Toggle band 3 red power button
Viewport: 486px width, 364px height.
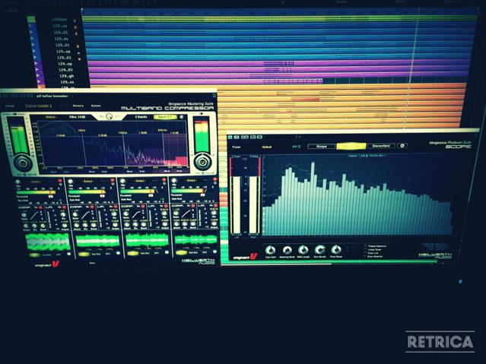(x=164, y=180)
